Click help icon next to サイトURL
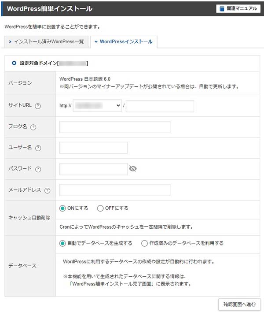This screenshot has width=264, height=312. (38, 106)
